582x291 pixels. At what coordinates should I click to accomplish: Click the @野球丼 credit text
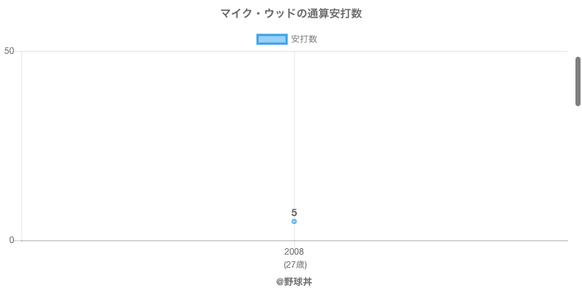(x=294, y=282)
